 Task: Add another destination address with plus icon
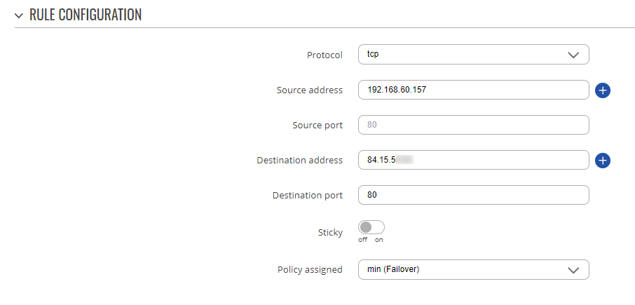point(603,161)
